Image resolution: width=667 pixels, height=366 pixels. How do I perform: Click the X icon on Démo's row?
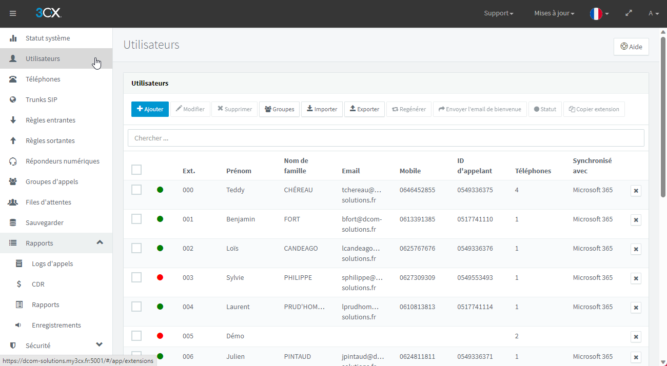tap(636, 337)
